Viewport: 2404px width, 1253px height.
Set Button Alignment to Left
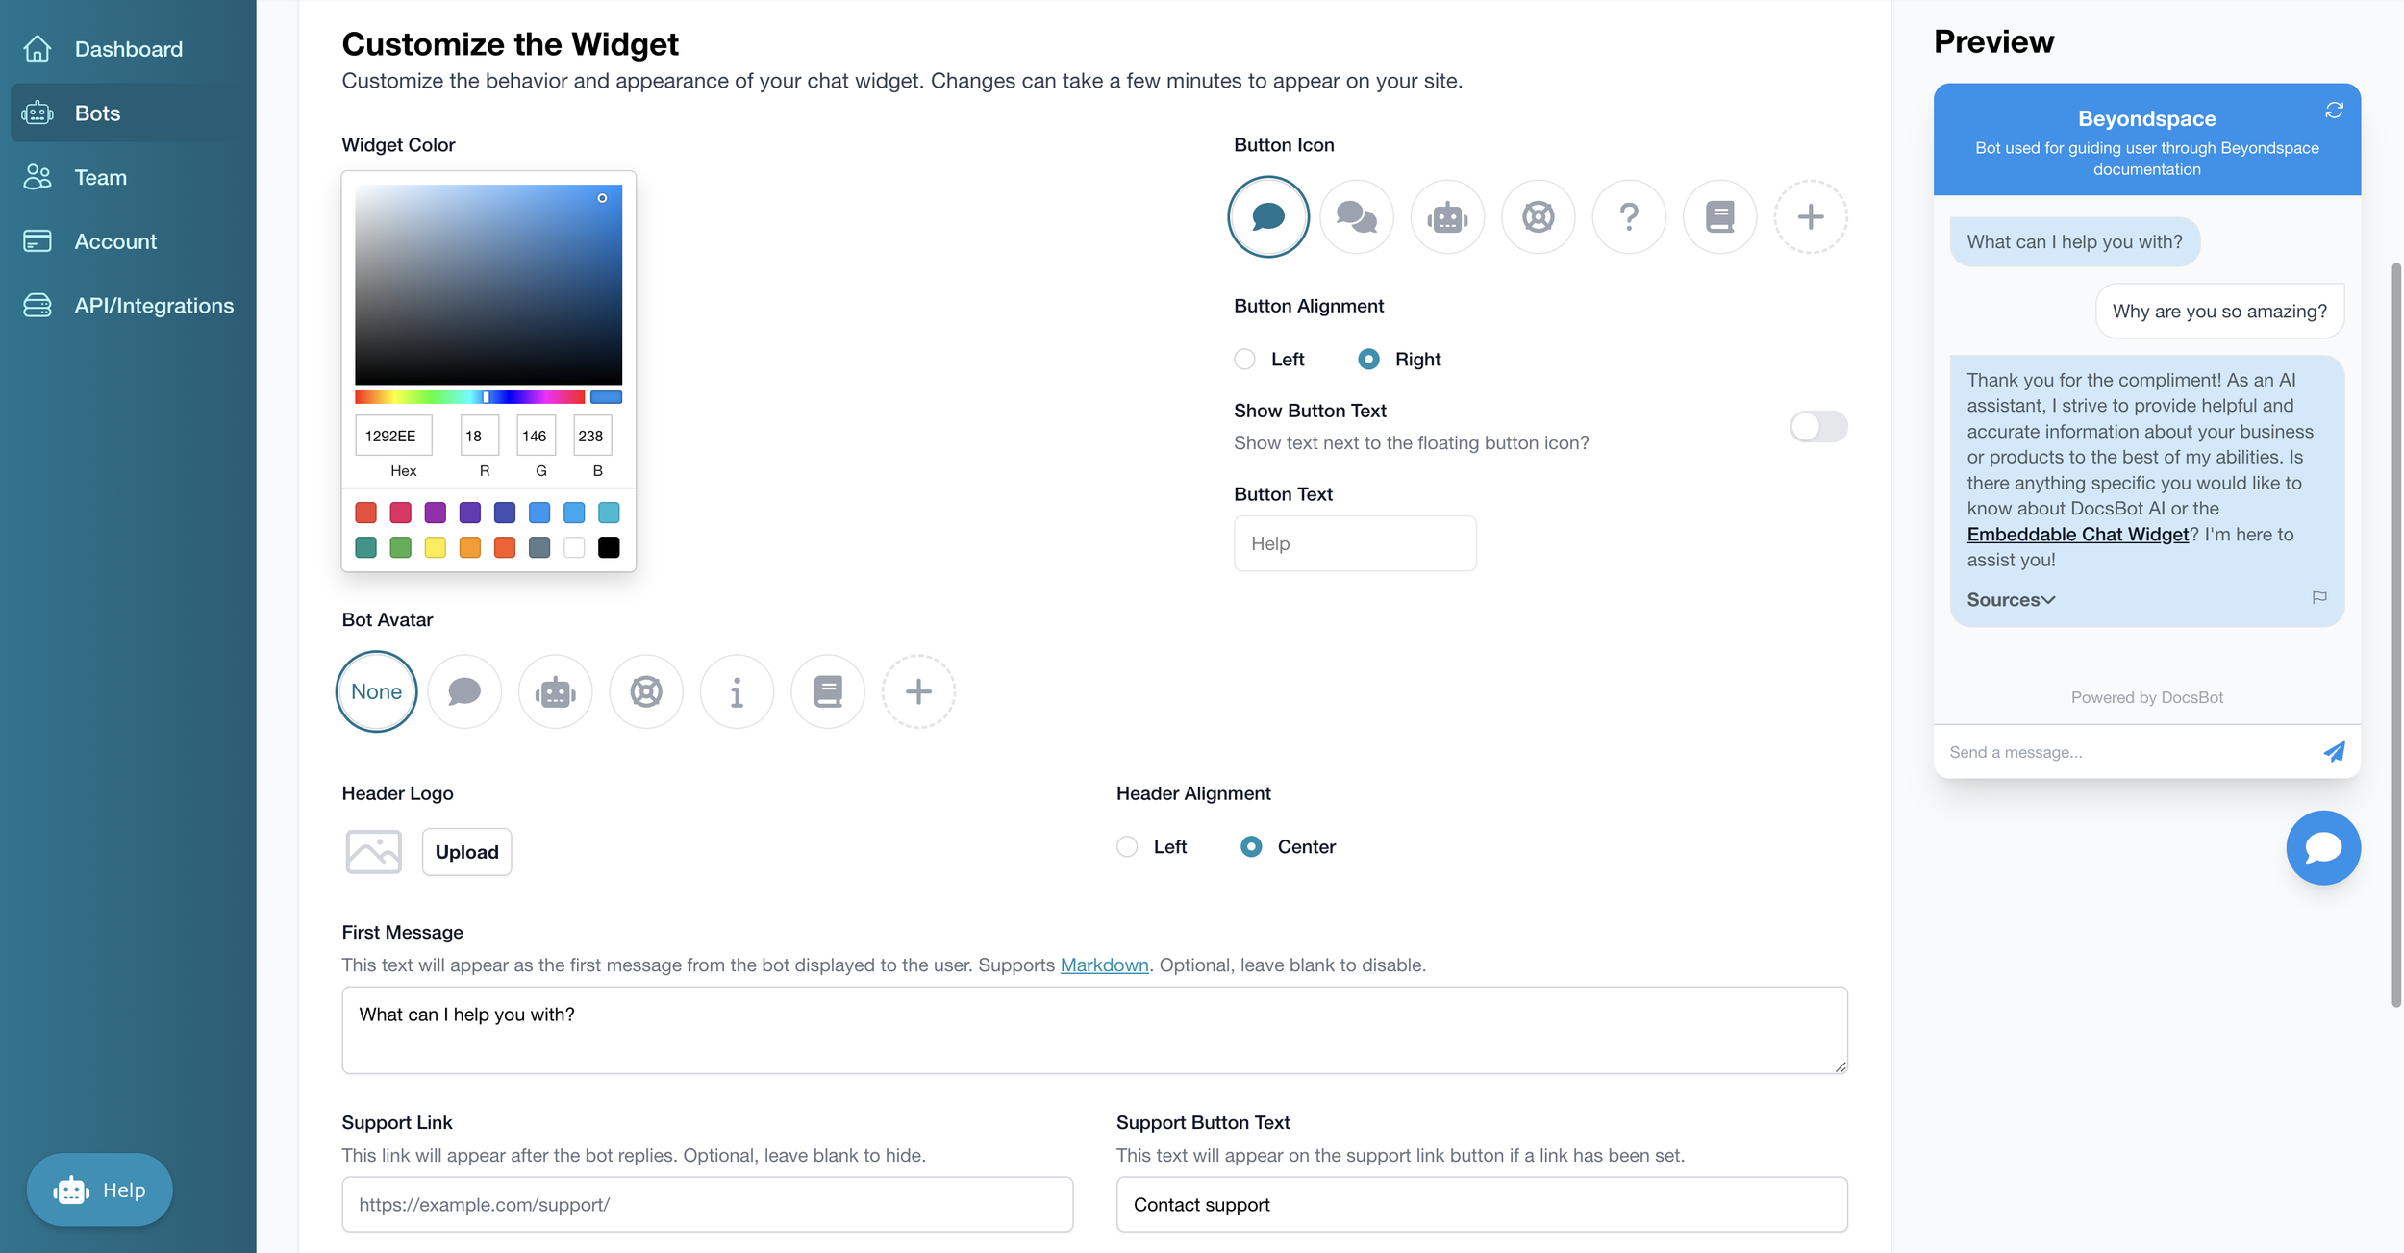point(1244,360)
